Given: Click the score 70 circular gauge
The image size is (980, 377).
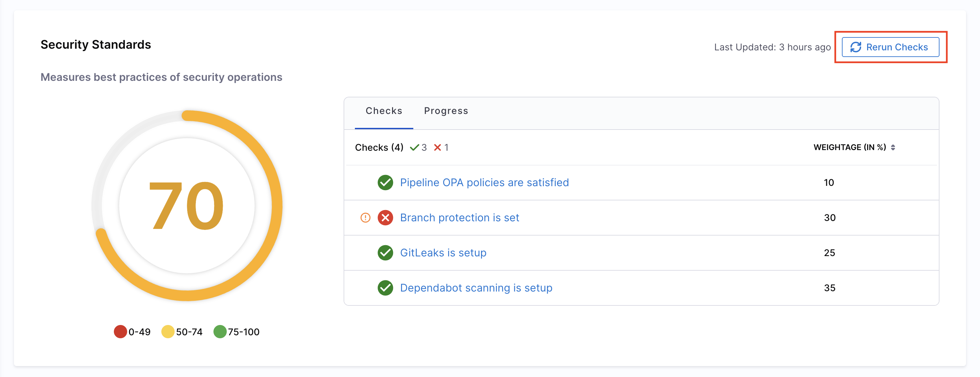Looking at the screenshot, I should pos(187,205).
